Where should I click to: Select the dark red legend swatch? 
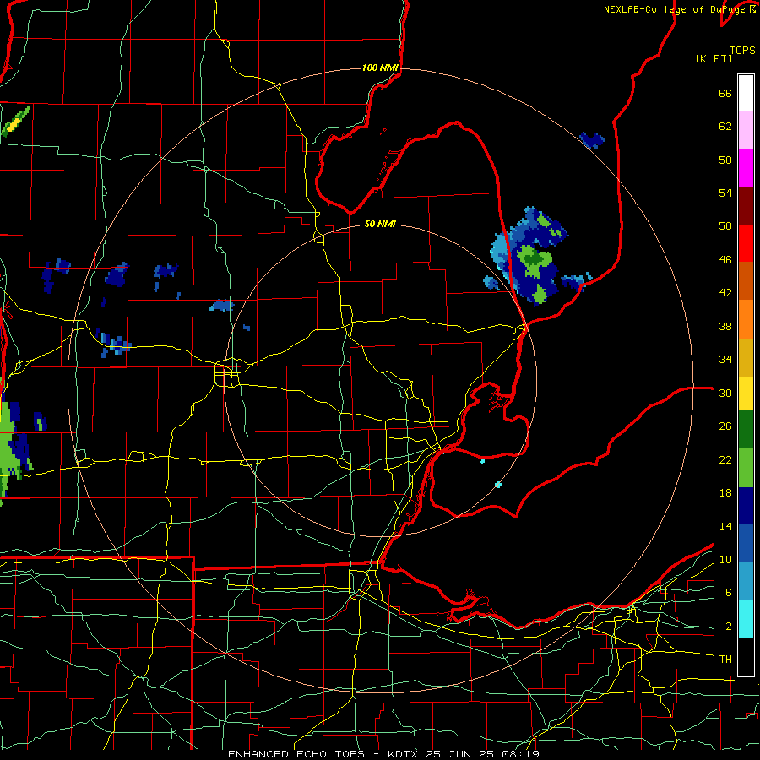[x=746, y=206]
